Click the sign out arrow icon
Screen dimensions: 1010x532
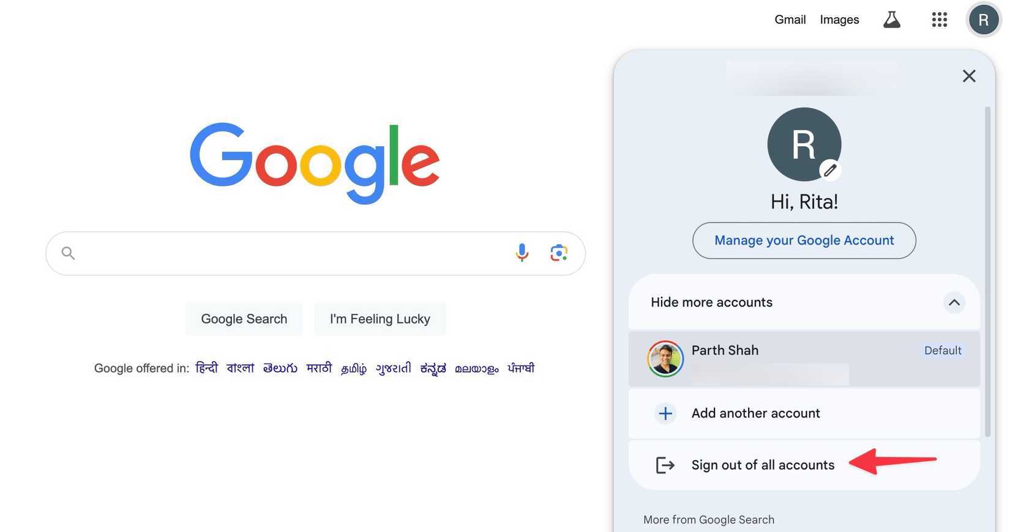[665, 465]
